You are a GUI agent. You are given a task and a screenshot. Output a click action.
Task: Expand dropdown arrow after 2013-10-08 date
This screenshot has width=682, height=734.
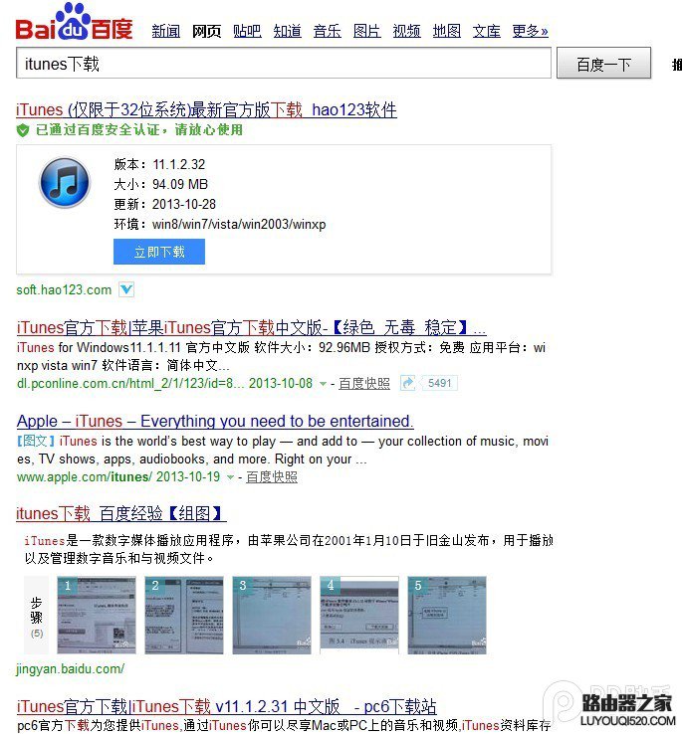click(x=323, y=384)
